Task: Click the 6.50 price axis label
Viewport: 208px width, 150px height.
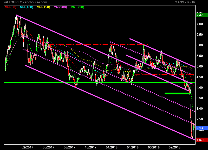Action: (200, 35)
